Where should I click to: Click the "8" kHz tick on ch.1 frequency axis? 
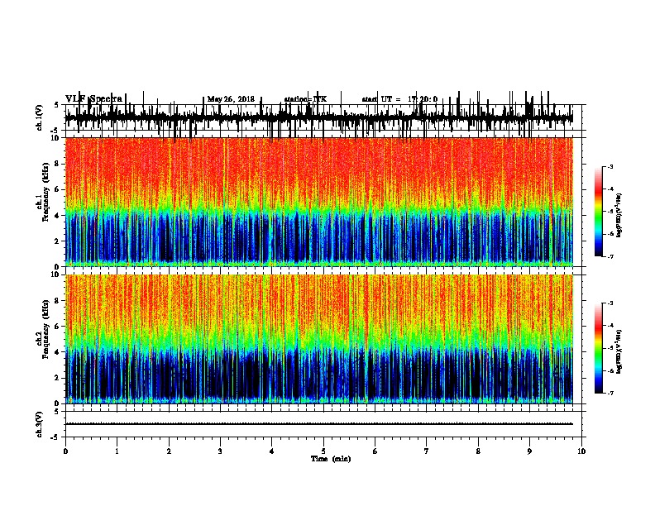pos(57,164)
